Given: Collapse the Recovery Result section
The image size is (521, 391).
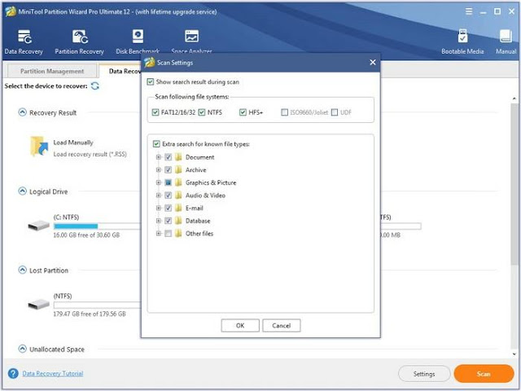Looking at the screenshot, I should coord(22,112).
